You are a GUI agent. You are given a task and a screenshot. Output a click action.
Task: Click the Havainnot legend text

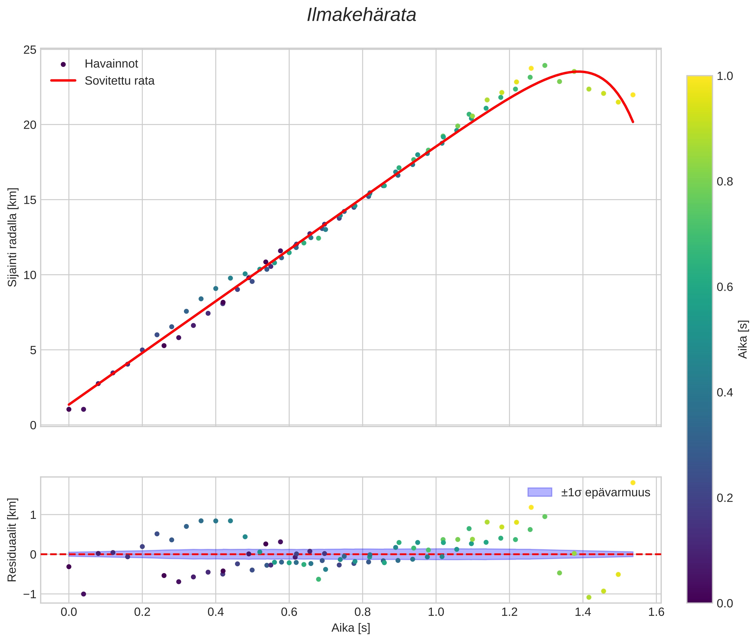click(x=111, y=64)
